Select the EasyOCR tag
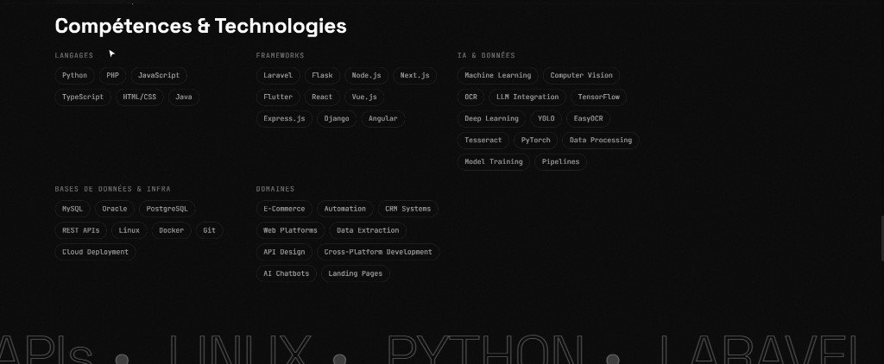The image size is (884, 364). pos(589,119)
